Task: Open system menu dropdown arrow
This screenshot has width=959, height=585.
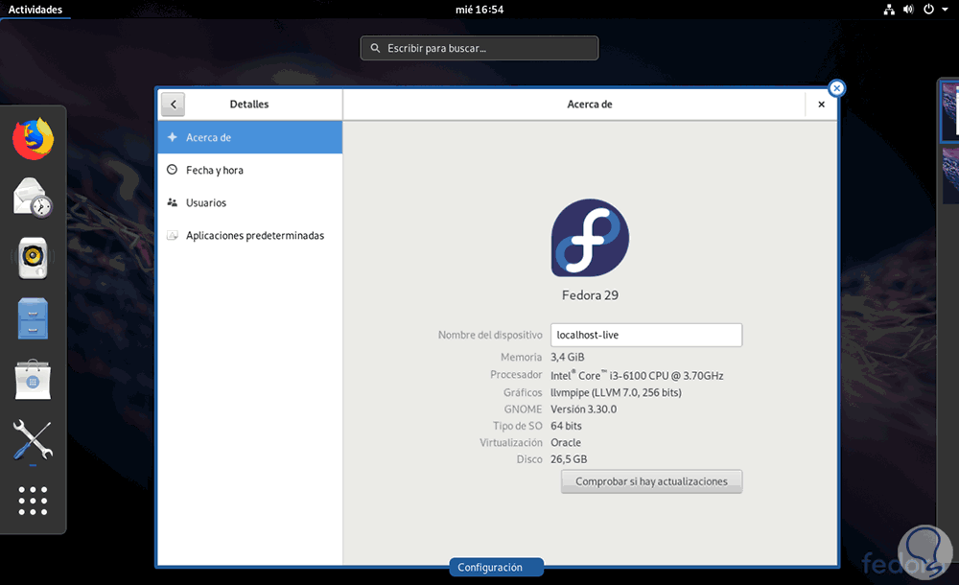Action: (x=945, y=10)
